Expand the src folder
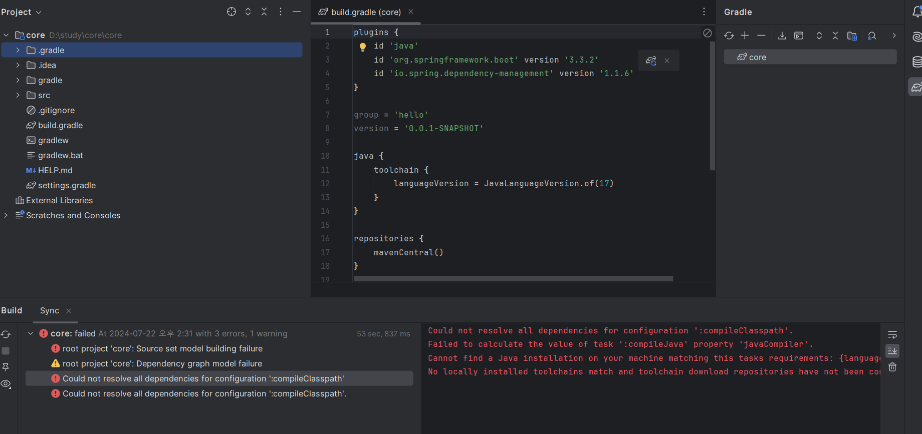The width and height of the screenshot is (922, 434). (18, 95)
